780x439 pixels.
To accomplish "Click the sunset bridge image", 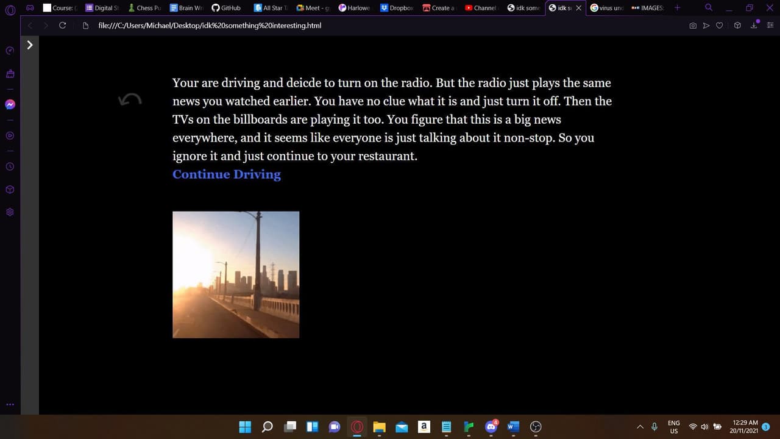I will pos(236,274).
